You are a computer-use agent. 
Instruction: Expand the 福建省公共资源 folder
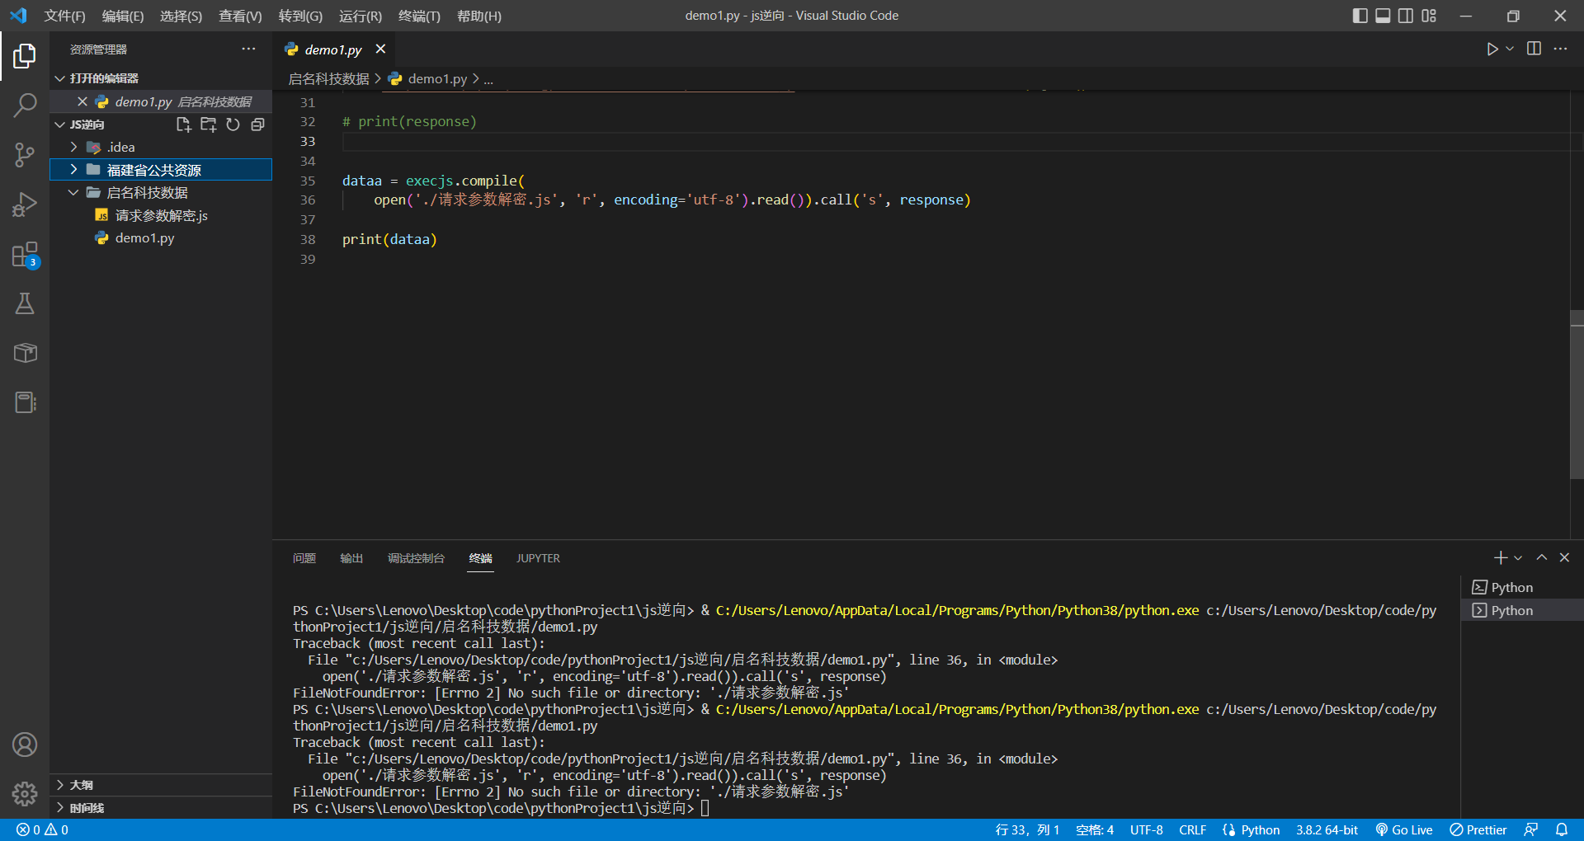[x=153, y=170]
